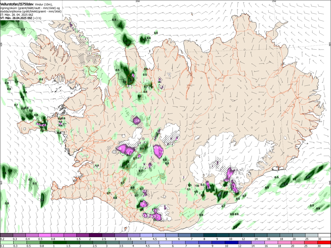The image size is (331, 248).
Task: Click the Veðurstofan/IS750dev title text
Action: point(17,4)
